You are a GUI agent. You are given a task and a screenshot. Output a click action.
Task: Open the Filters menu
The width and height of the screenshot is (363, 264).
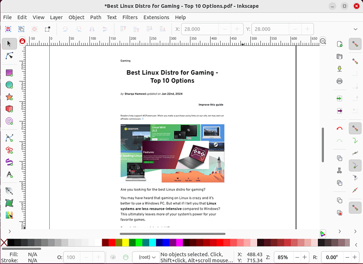[130, 17]
